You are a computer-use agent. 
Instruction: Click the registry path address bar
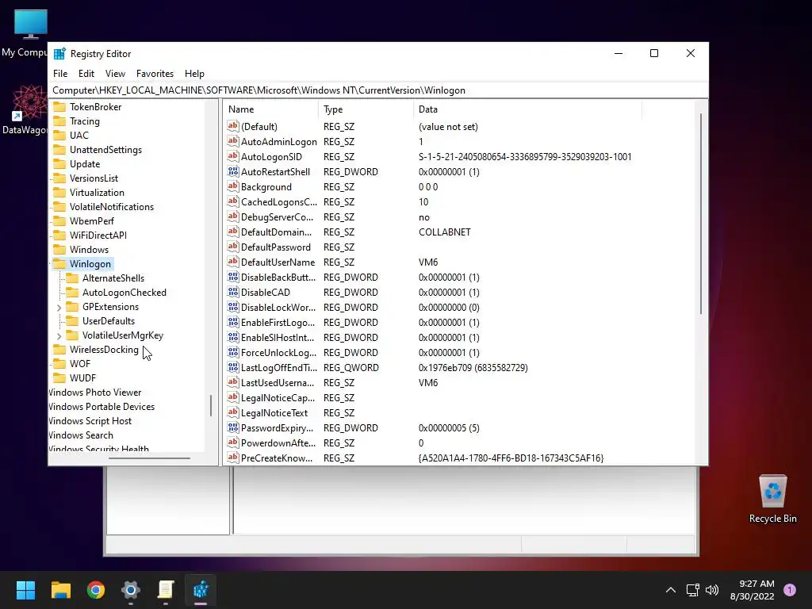[x=378, y=90]
